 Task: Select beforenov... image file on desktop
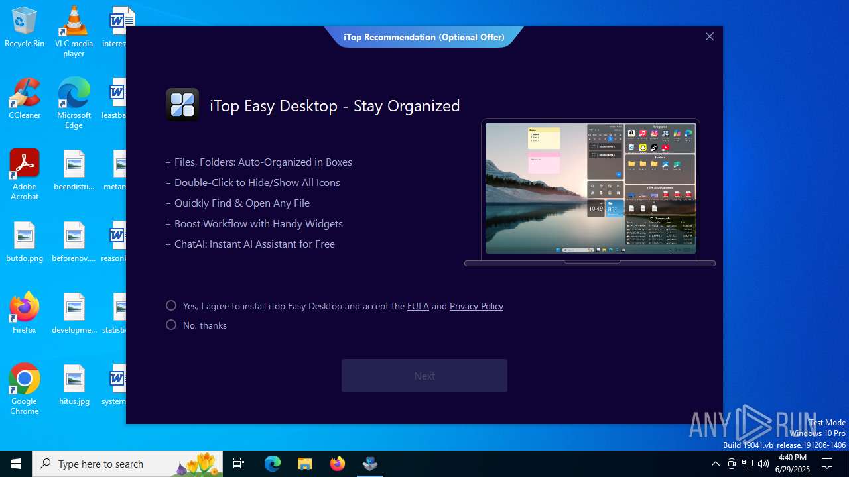74,242
